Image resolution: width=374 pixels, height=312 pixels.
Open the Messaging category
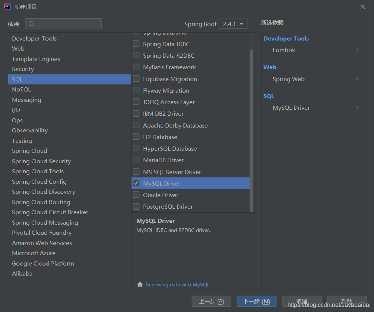(x=69, y=100)
